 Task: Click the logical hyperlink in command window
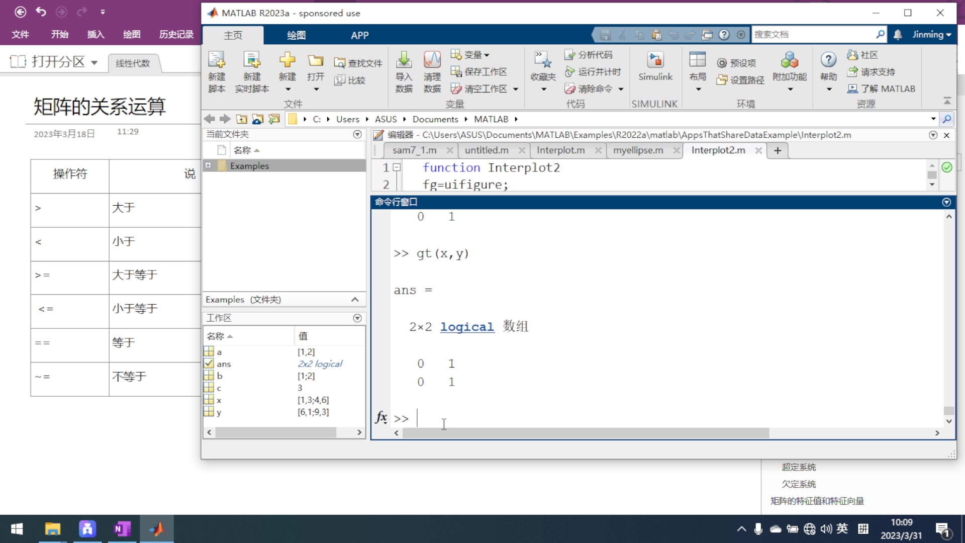466,327
